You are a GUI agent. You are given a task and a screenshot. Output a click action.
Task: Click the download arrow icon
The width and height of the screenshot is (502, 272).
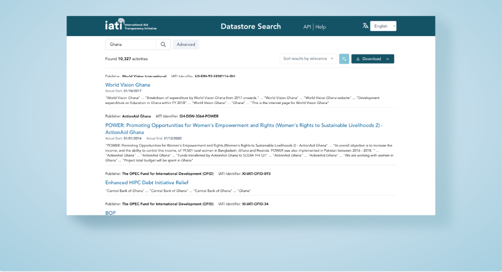click(358, 59)
